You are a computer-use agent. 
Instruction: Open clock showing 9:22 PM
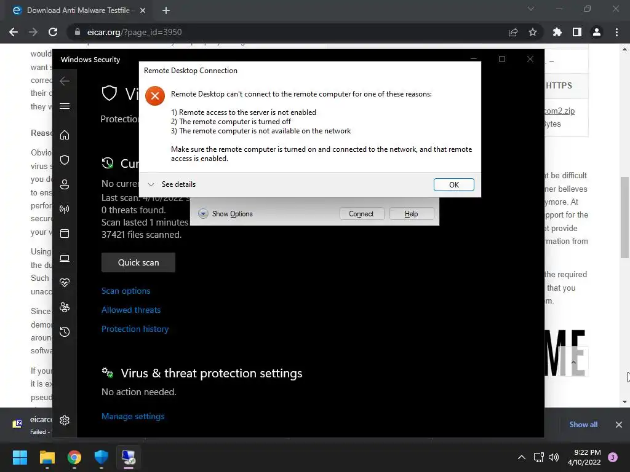pyautogui.click(x=584, y=457)
